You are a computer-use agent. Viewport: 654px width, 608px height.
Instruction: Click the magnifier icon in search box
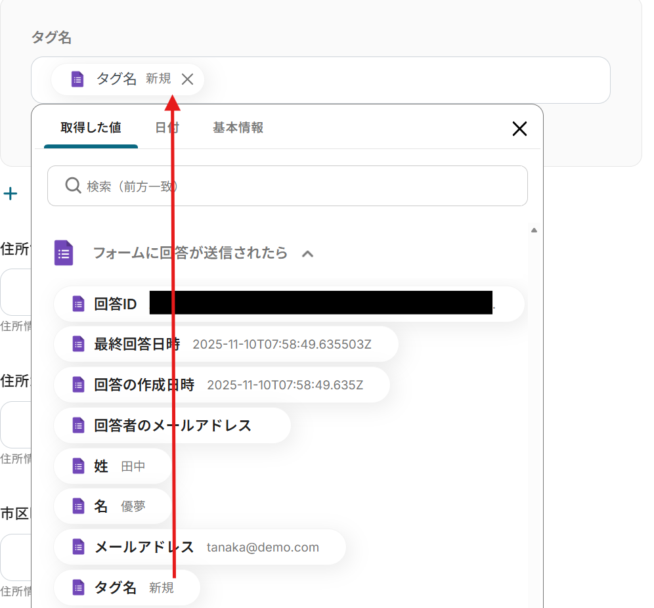tap(73, 186)
